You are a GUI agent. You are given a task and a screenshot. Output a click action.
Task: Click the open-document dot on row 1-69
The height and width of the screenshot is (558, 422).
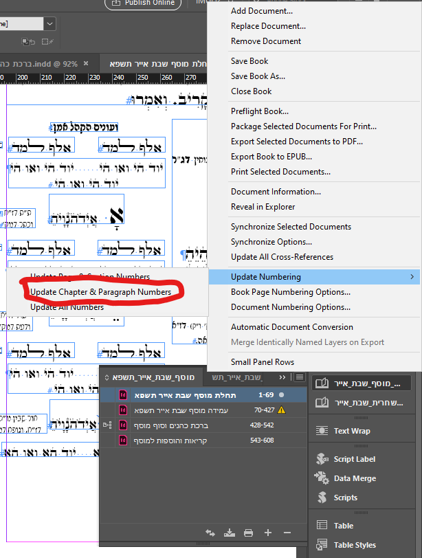click(x=282, y=394)
